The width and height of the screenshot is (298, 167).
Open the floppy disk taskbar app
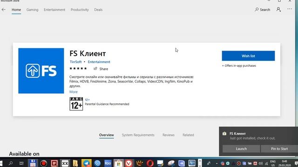[33, 163]
